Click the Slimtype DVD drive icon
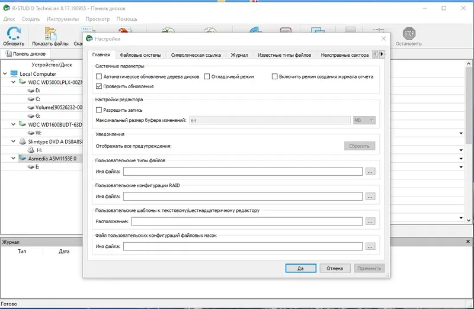 coord(23,141)
